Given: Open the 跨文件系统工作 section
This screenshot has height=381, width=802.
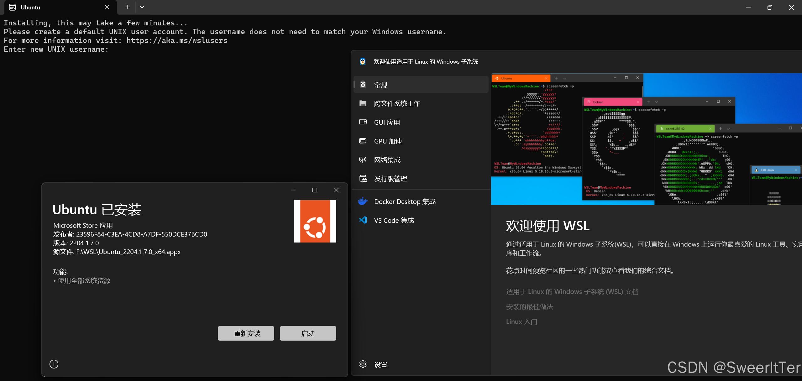Looking at the screenshot, I should [397, 103].
